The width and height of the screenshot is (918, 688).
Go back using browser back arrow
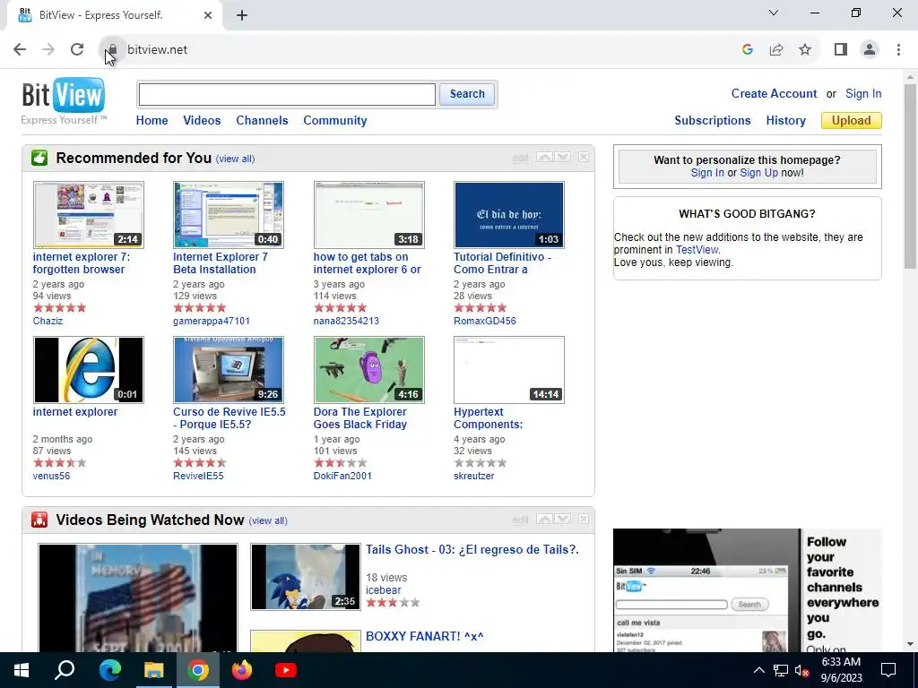20,50
